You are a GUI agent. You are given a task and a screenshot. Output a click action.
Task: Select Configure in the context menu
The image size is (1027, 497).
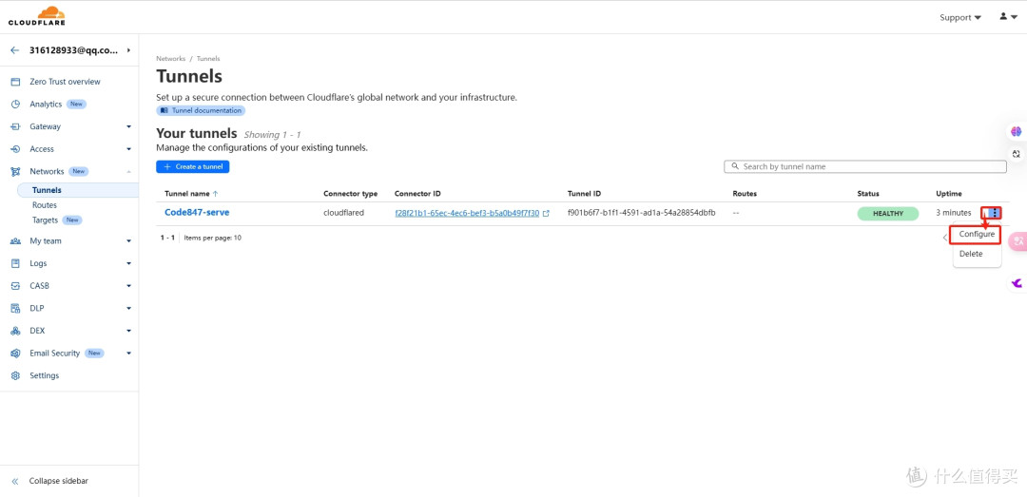(977, 234)
